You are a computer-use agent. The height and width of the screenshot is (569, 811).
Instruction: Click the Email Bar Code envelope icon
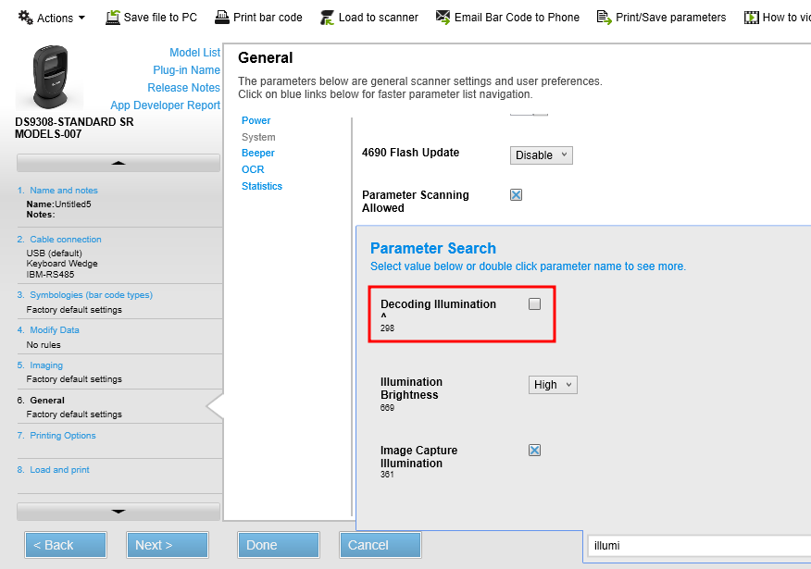point(443,18)
